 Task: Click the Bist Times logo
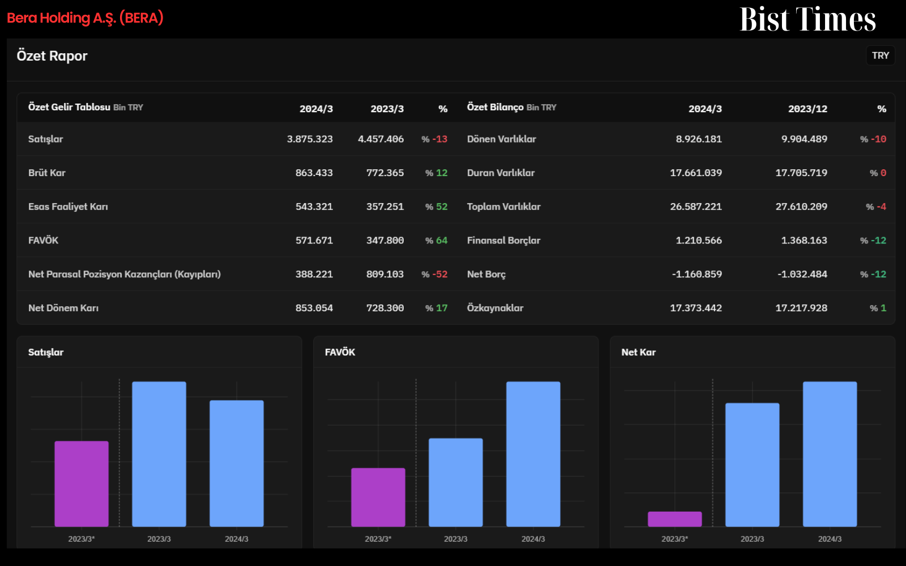tap(807, 19)
